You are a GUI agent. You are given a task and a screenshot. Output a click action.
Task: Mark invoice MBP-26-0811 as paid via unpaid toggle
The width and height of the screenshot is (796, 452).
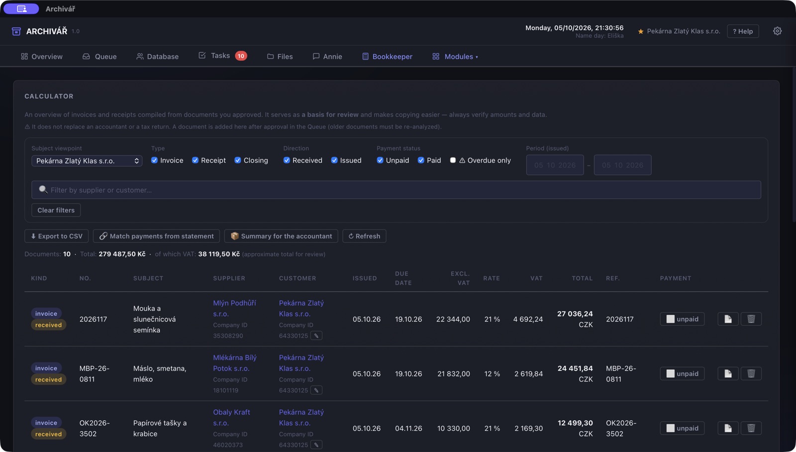[x=682, y=374]
